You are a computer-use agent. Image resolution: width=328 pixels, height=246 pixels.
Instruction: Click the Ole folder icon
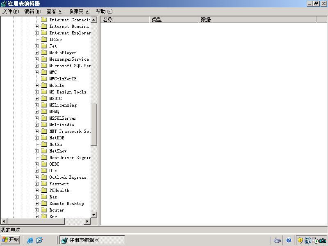(x=44, y=171)
